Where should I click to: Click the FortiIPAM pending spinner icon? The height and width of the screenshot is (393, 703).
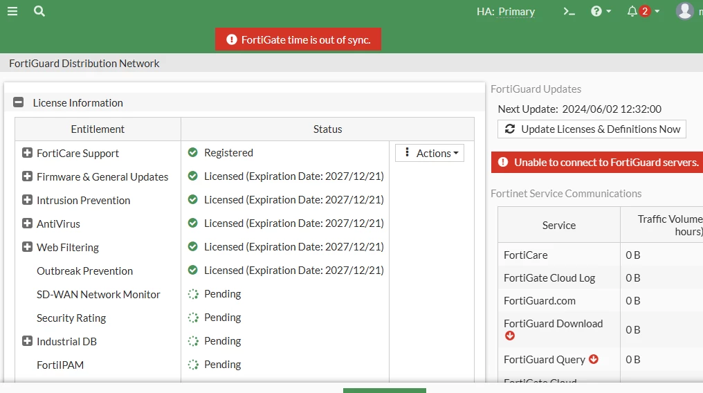(193, 365)
